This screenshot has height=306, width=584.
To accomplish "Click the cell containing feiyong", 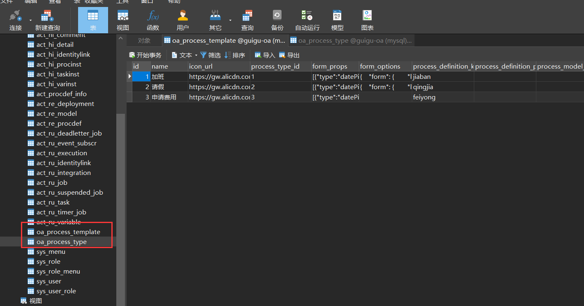I will [443, 97].
